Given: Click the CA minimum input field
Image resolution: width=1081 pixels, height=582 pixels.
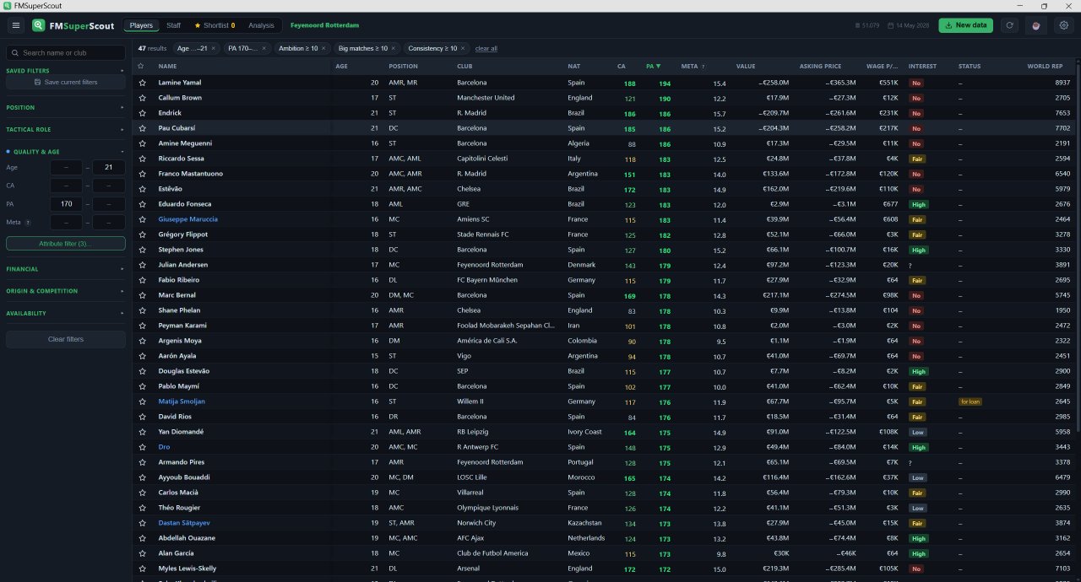Looking at the screenshot, I should (x=66, y=186).
